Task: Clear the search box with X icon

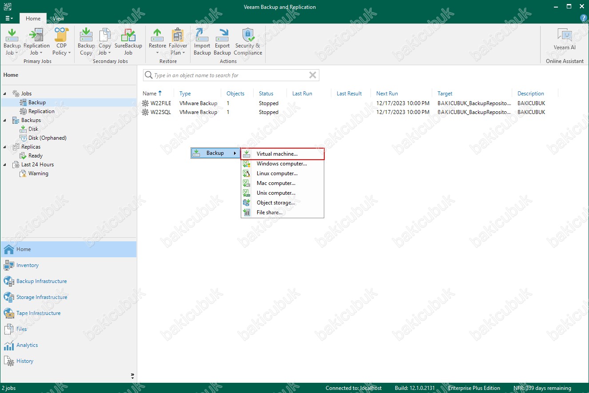Action: coord(313,75)
